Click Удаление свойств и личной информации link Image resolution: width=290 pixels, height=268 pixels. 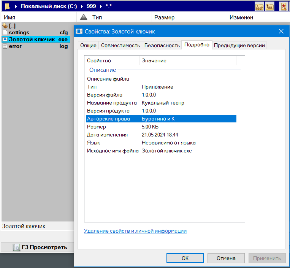[x=135, y=231]
